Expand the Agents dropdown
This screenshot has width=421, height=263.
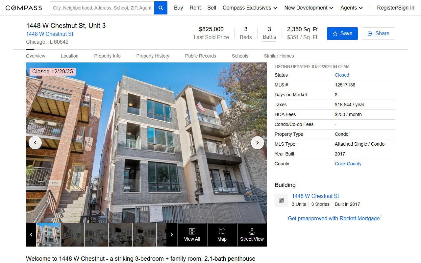[x=352, y=8]
